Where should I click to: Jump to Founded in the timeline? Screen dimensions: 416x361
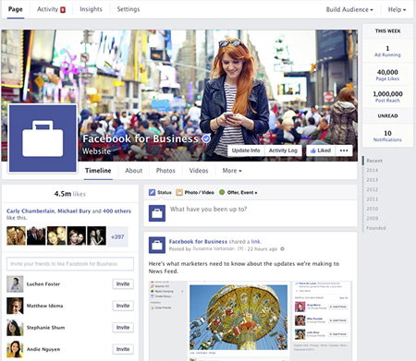pos(376,228)
